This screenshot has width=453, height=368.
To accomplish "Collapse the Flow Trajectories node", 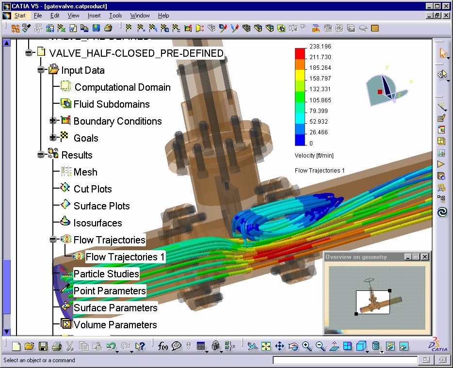I will (53, 240).
